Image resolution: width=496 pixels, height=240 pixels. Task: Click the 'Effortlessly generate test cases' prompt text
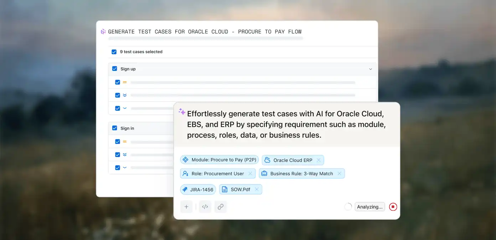(x=286, y=125)
